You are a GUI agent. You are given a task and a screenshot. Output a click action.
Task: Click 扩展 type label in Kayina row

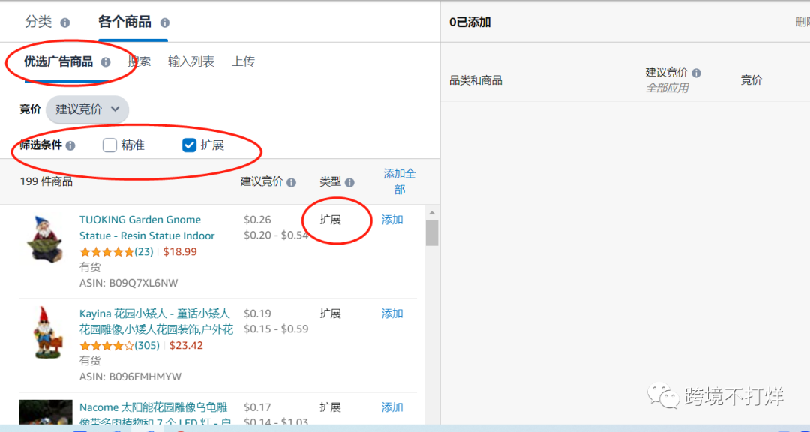coord(330,313)
